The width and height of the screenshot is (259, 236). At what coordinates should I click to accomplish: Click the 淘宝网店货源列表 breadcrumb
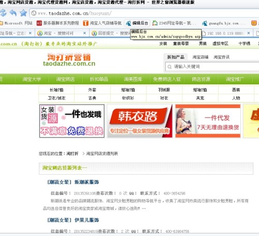pos(102,153)
